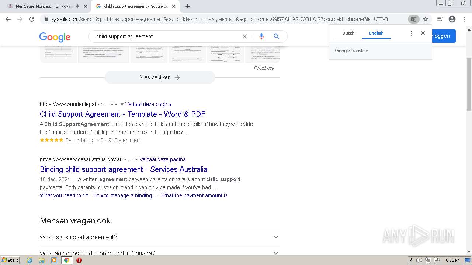The height and width of the screenshot is (265, 472).
Task: Click Vertaal deze pagina for wonder.legal
Action: coord(148,104)
